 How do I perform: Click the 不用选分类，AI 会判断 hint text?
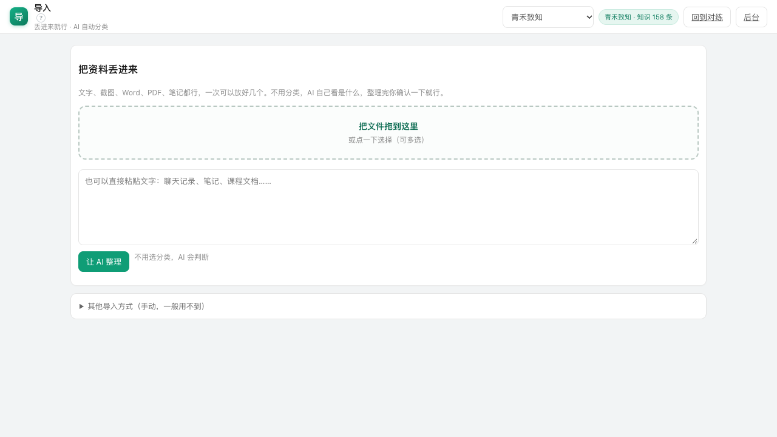coord(171,257)
